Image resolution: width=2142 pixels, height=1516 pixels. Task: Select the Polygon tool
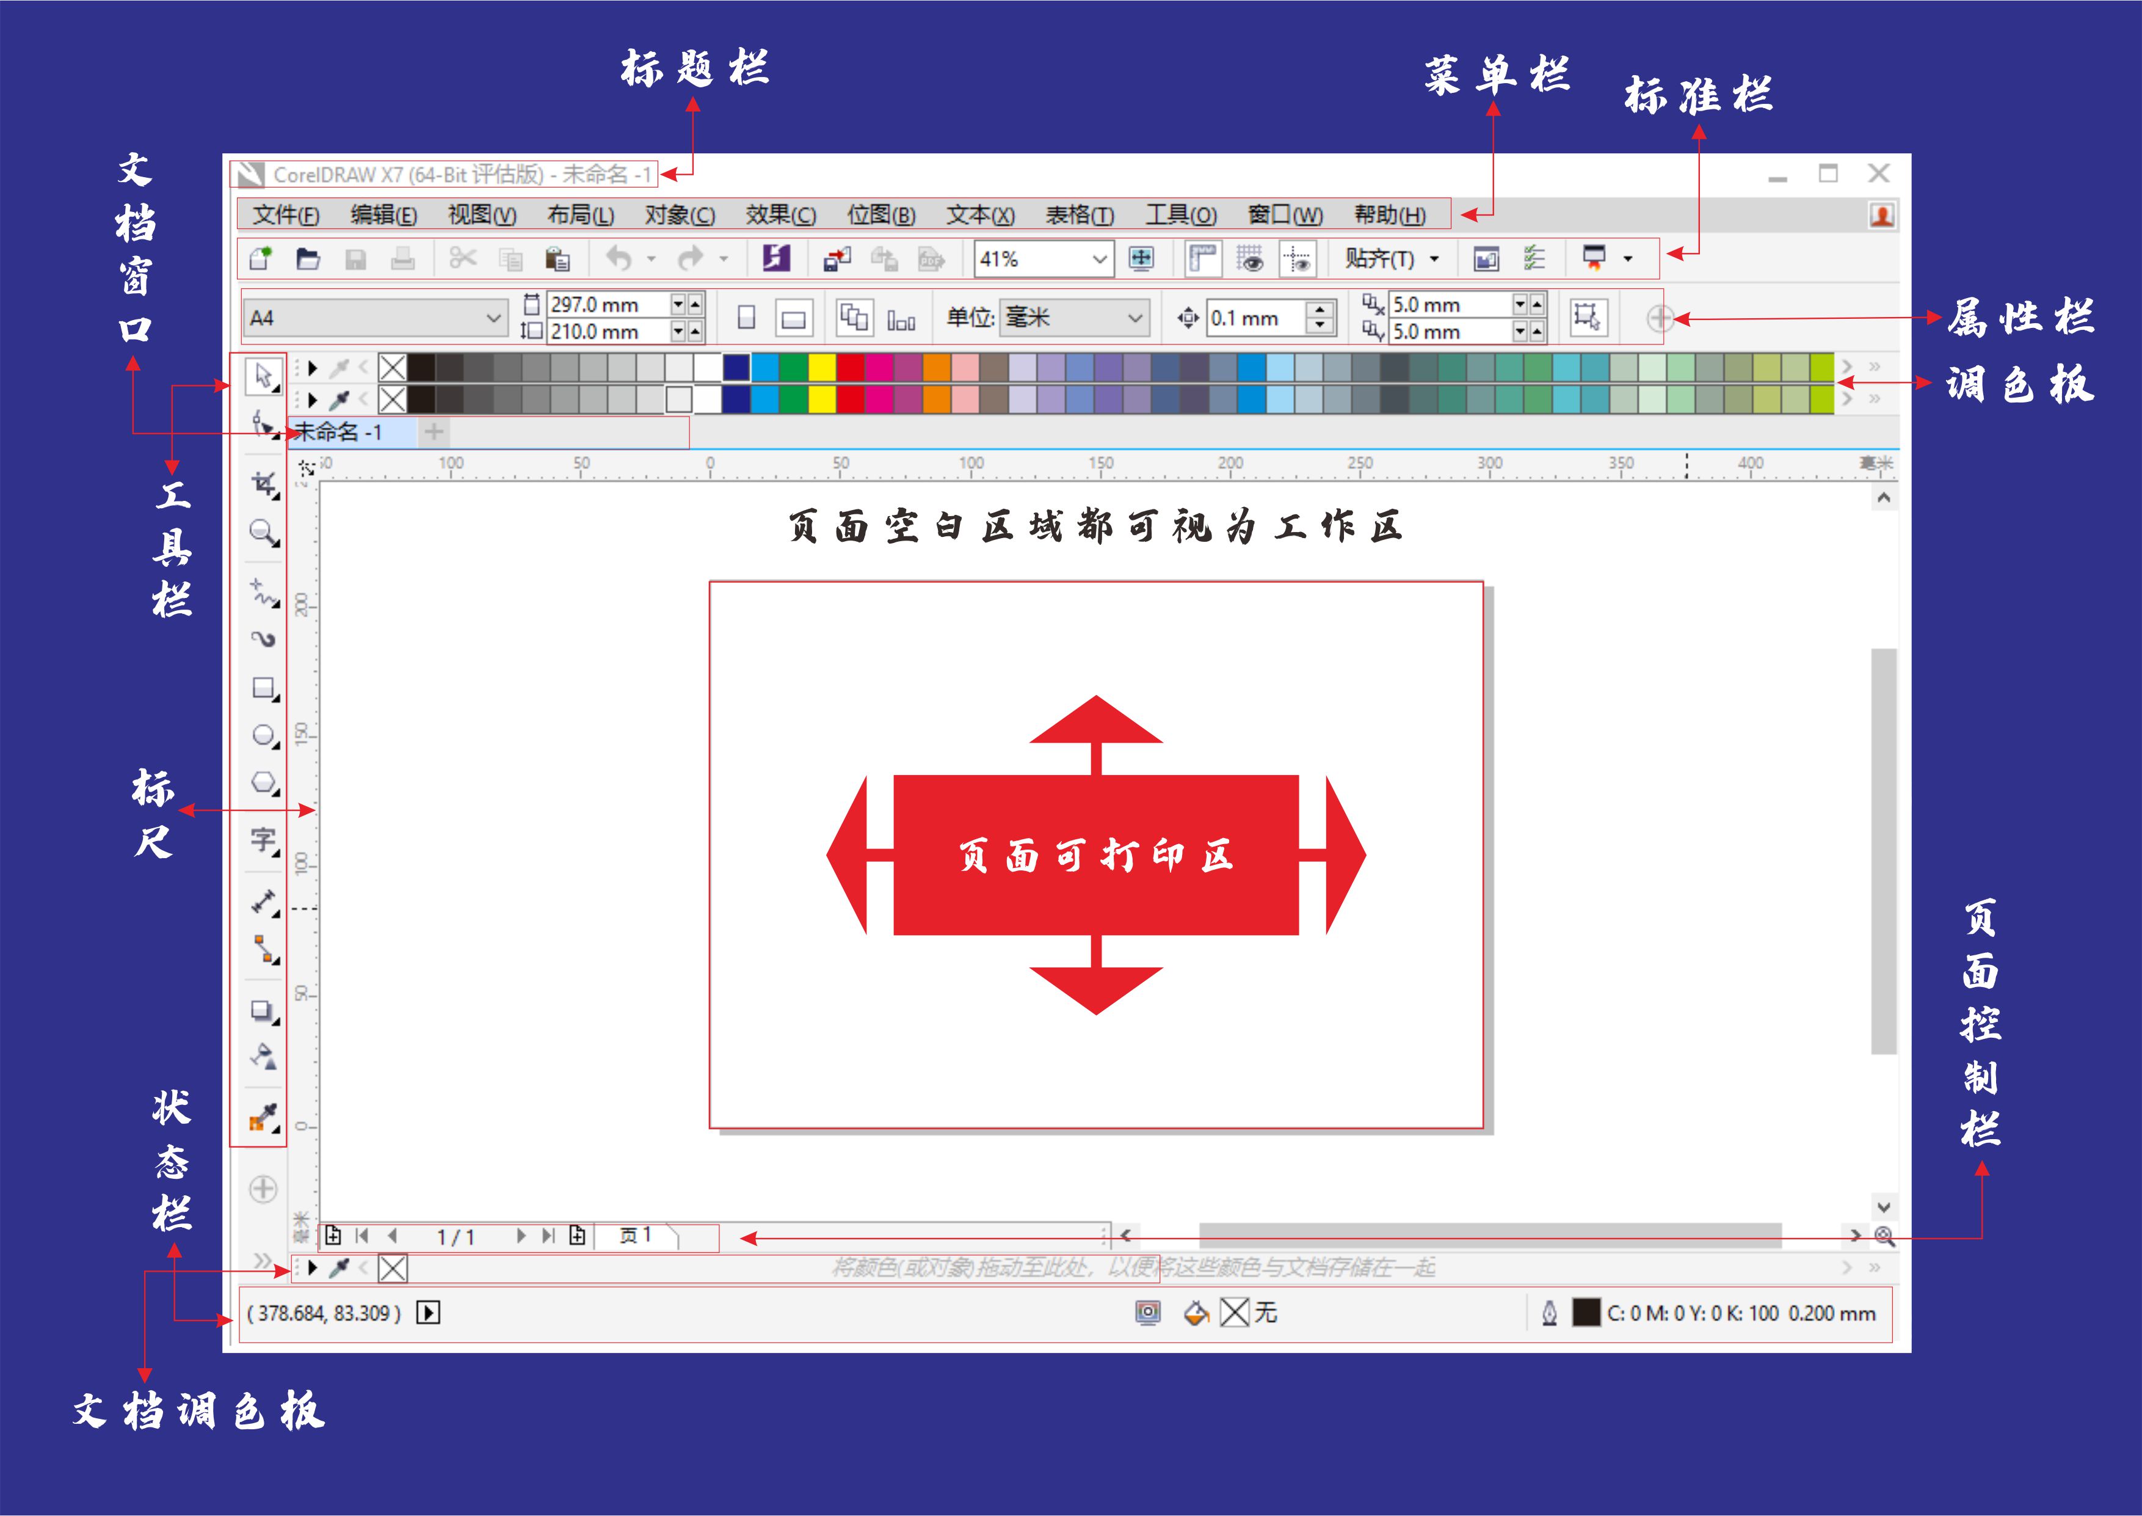tap(264, 782)
